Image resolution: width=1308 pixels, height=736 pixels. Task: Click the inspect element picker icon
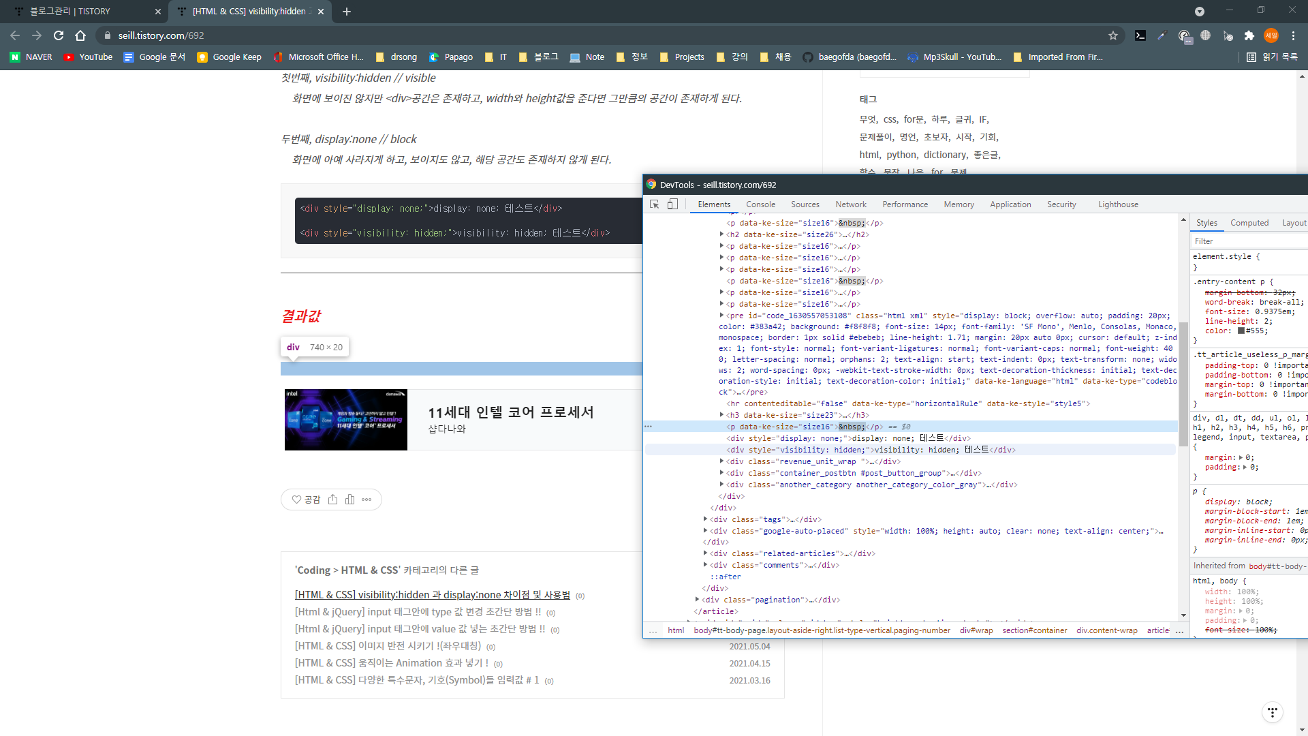(x=655, y=204)
